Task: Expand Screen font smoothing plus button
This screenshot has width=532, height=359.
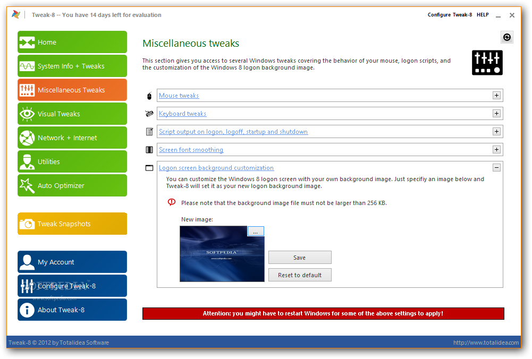Action: point(496,149)
